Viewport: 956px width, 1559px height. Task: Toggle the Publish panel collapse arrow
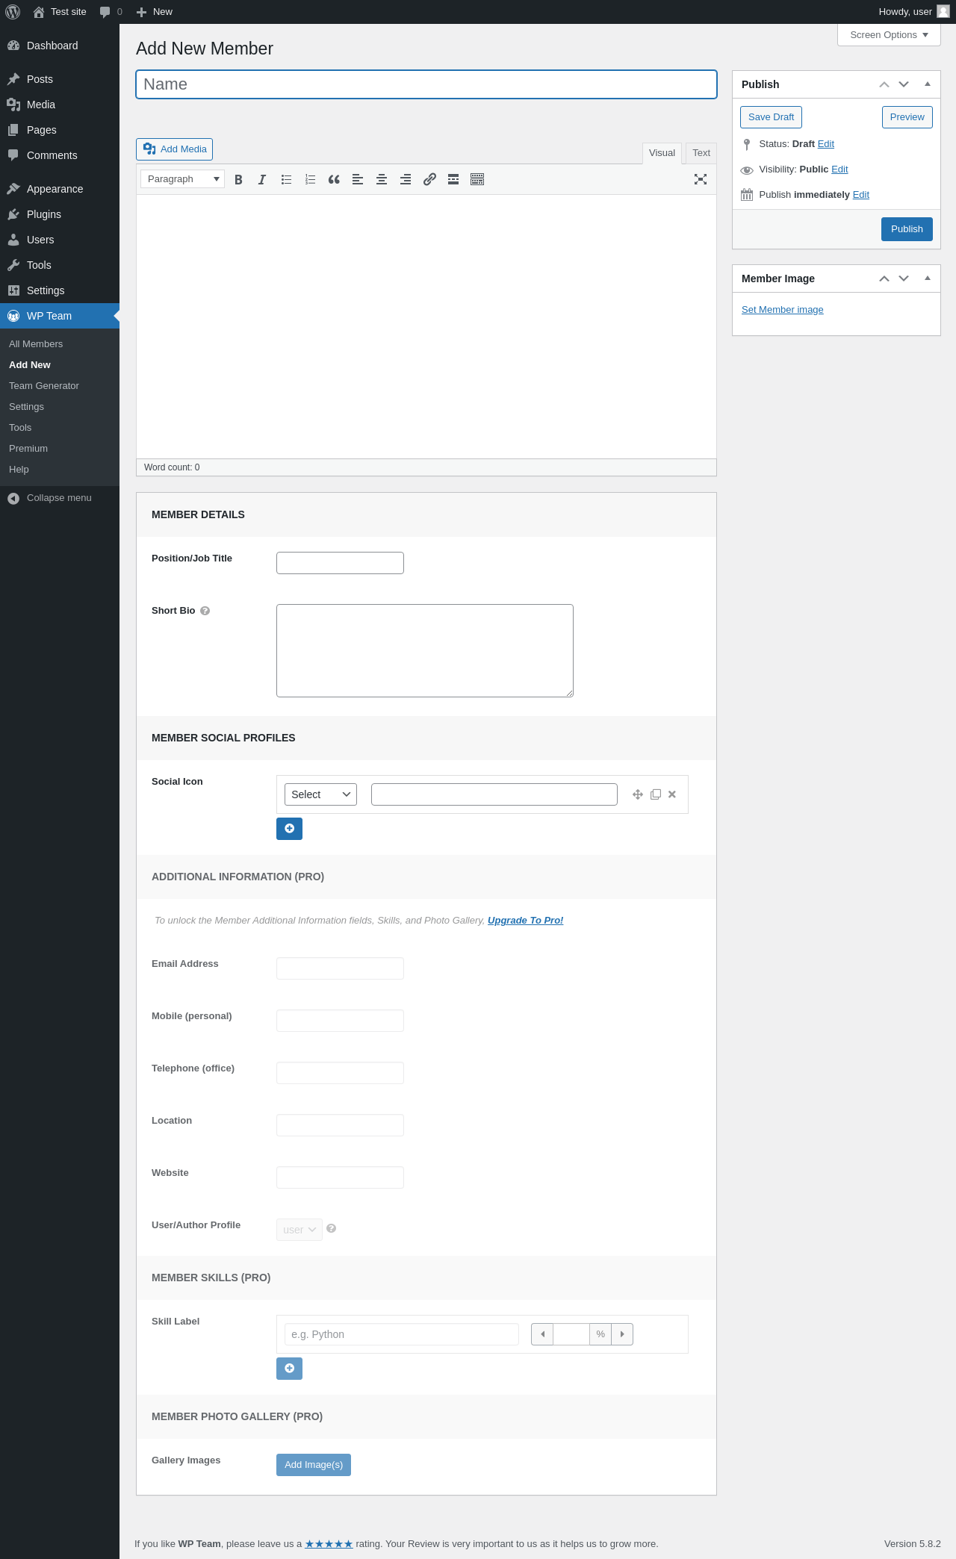coord(928,84)
